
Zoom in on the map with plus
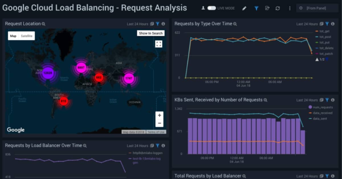160,115
